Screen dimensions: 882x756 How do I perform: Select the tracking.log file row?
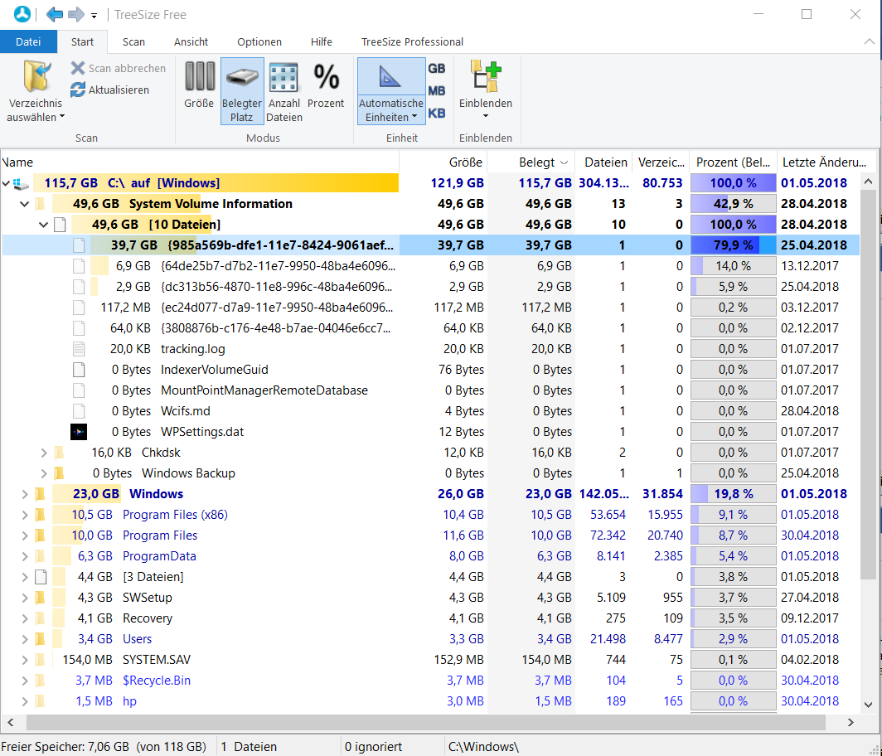[192, 349]
